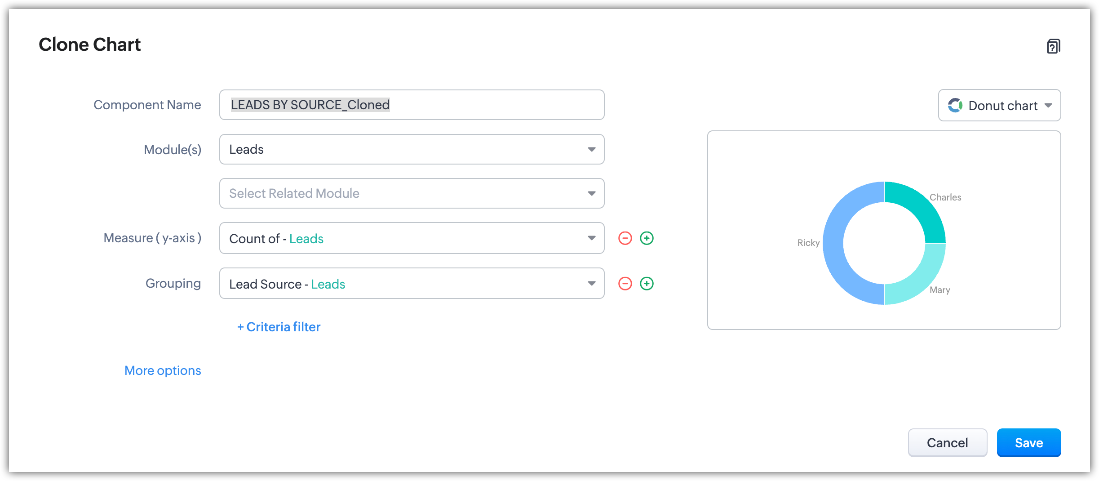Remove the Measure row with minus icon

tap(625, 238)
